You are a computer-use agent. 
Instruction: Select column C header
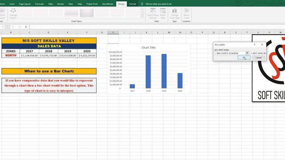[x=29, y=32]
